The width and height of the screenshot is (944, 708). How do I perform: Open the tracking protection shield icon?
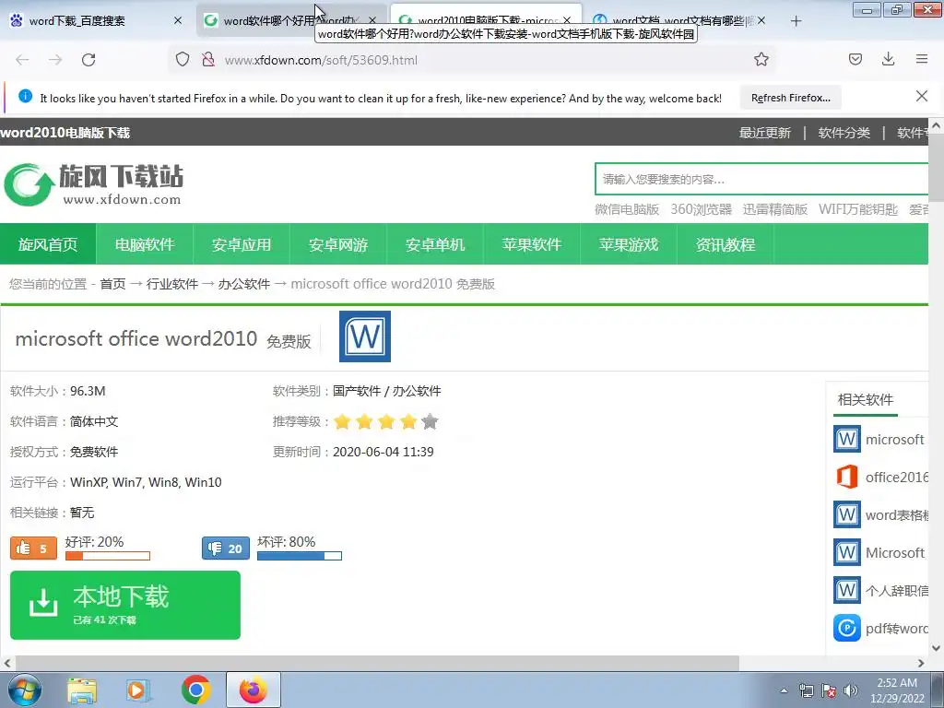(183, 60)
